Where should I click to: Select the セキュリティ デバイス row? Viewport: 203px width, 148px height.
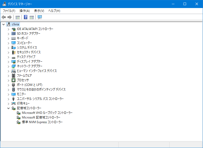coord(29,52)
